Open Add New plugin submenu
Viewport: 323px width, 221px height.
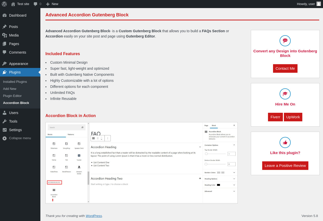tap(10, 89)
